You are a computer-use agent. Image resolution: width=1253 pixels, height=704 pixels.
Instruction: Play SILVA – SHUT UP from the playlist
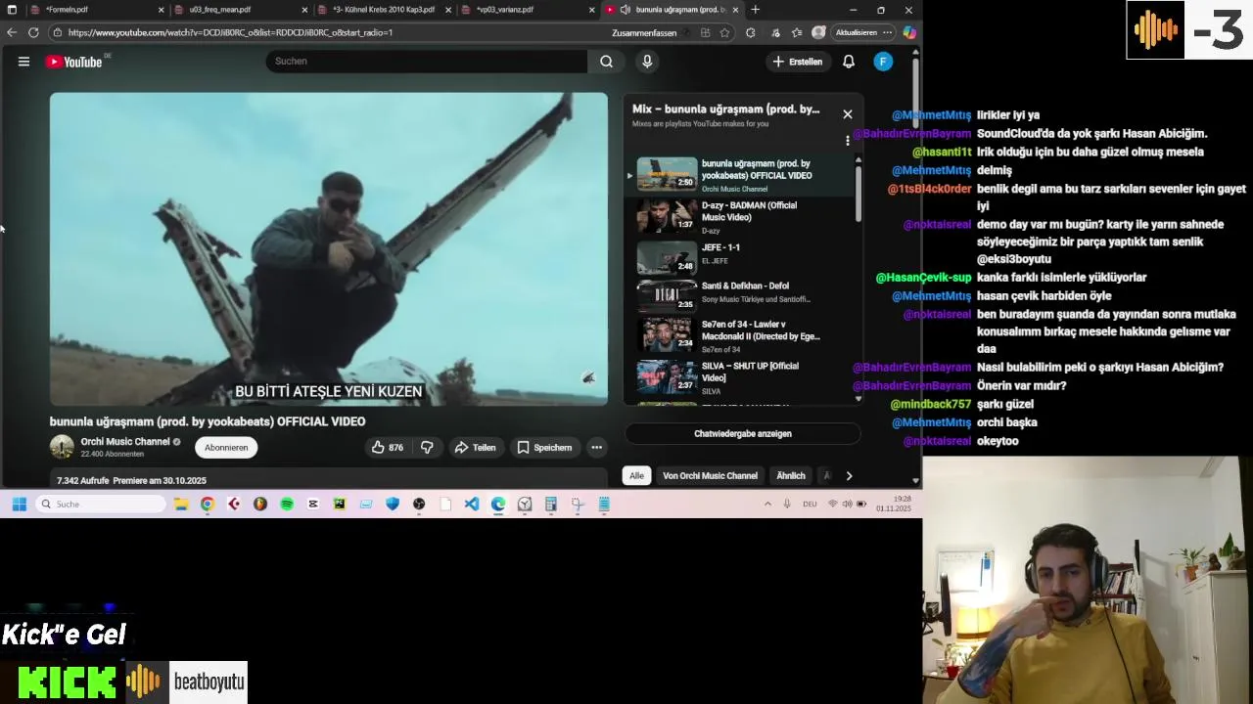[x=744, y=376]
